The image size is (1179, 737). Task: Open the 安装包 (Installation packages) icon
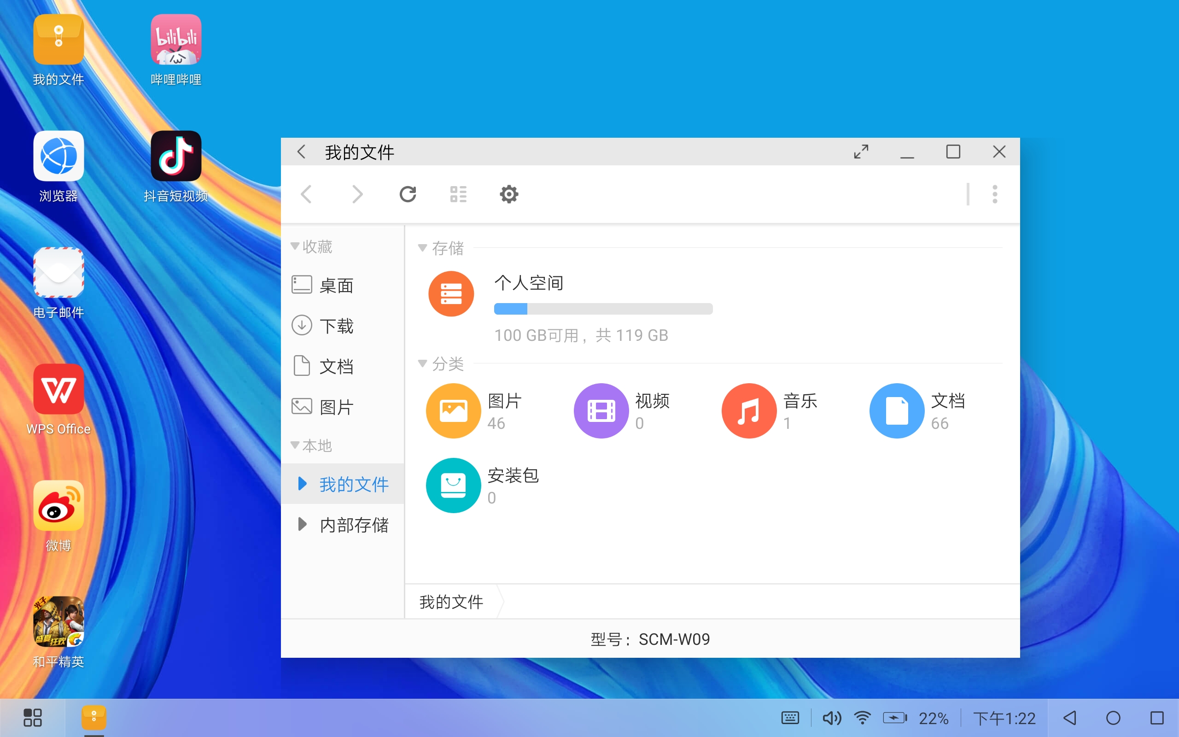(453, 485)
